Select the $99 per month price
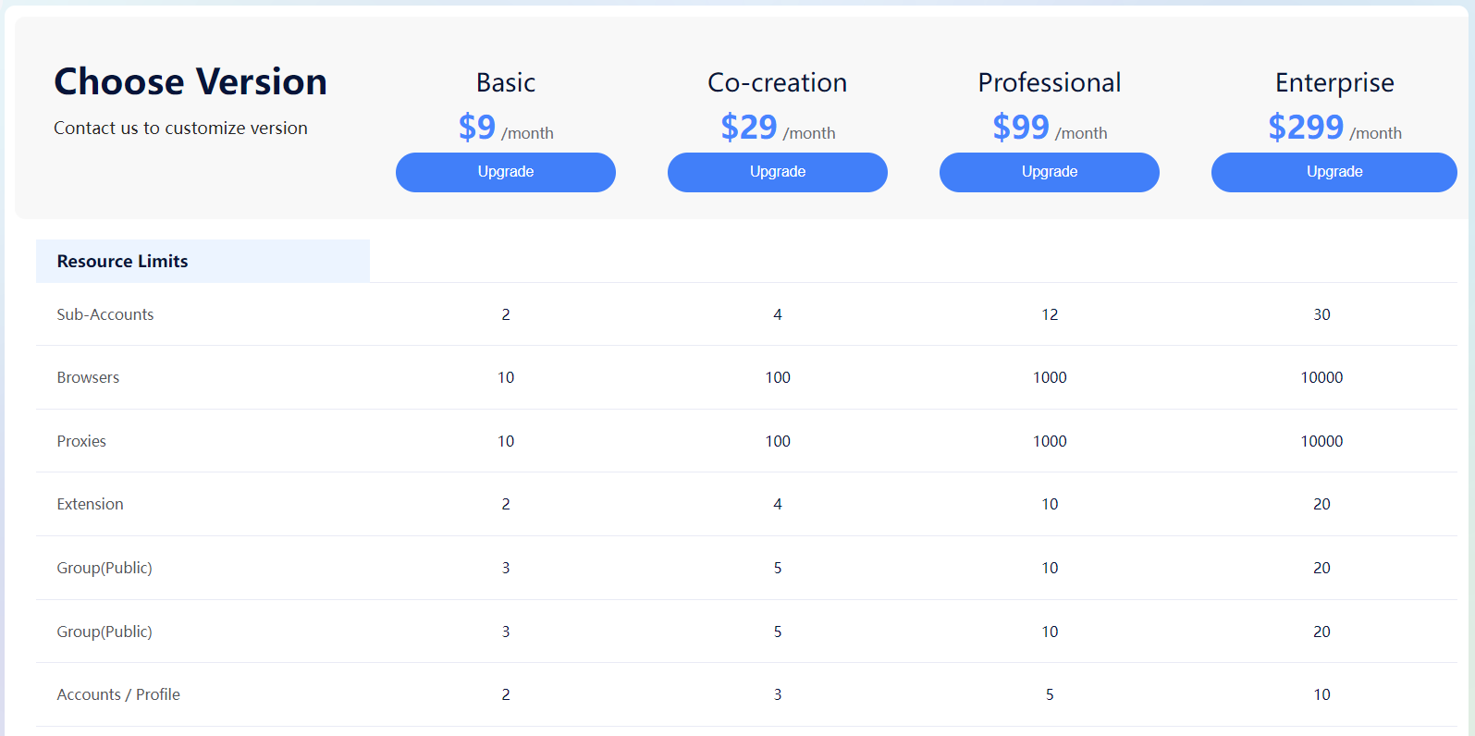 click(x=1050, y=128)
